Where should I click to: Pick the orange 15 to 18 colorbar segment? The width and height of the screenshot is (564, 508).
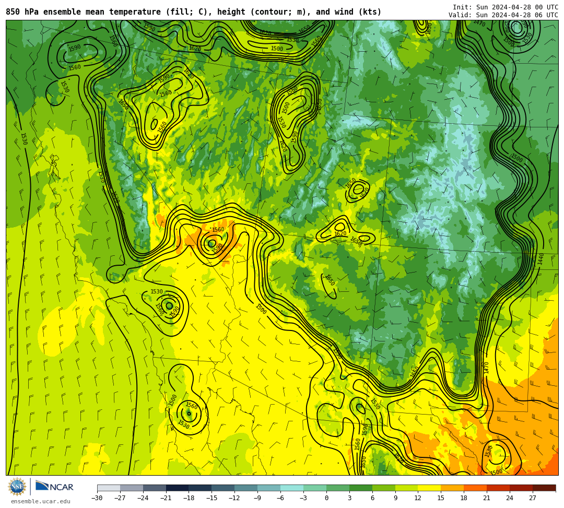pos(452,488)
